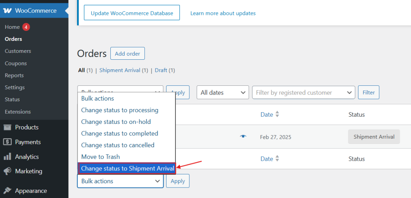Open Marketing via its megaphone icon

click(7, 171)
